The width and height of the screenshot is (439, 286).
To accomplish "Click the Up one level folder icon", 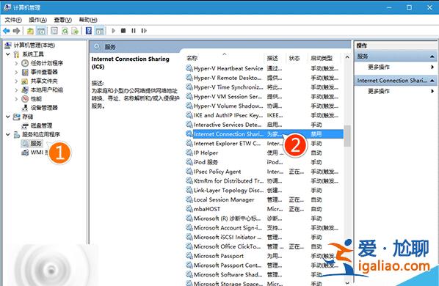I will 30,31.
